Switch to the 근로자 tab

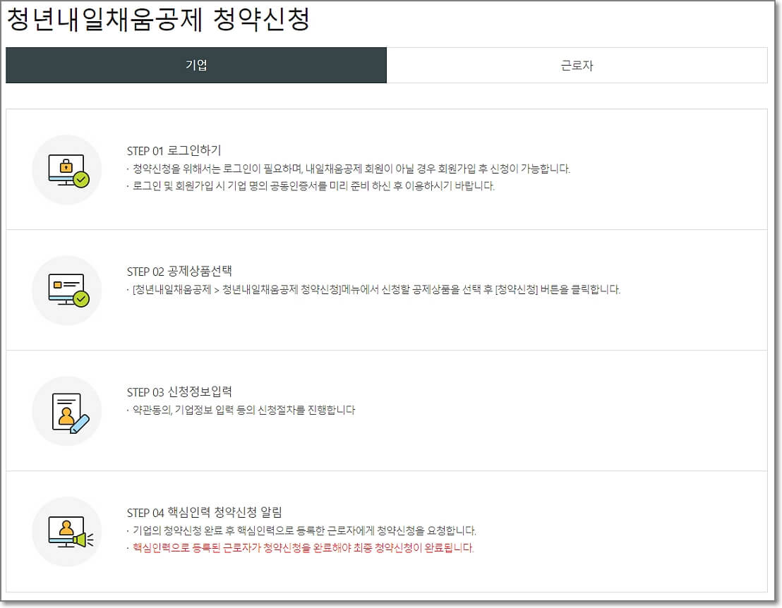pos(577,65)
